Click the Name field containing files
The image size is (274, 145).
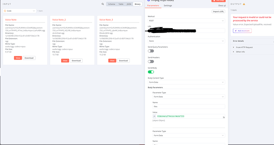[x=189, y=106]
